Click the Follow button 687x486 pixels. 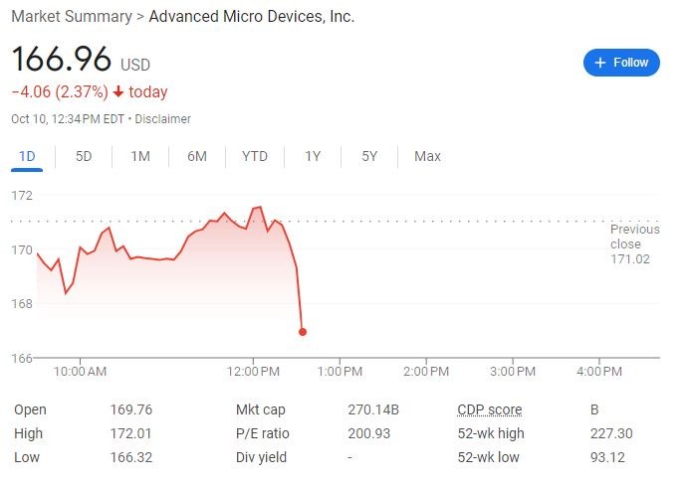pos(621,63)
